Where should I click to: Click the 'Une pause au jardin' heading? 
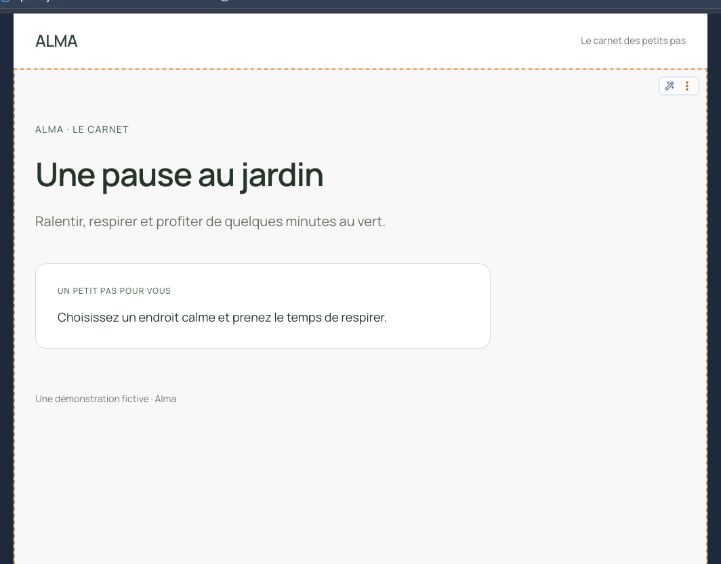pyautogui.click(x=180, y=175)
